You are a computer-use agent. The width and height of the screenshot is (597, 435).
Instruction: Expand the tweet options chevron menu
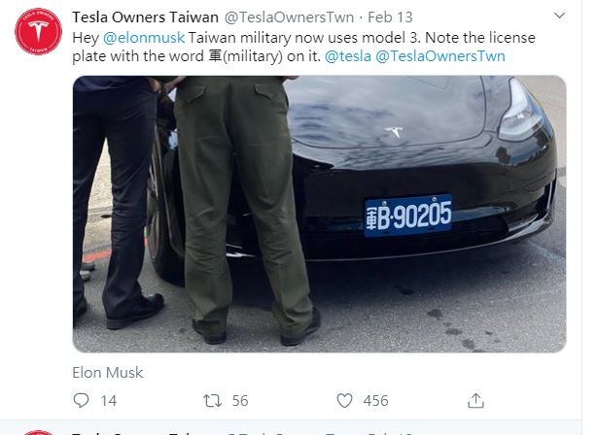click(x=559, y=16)
